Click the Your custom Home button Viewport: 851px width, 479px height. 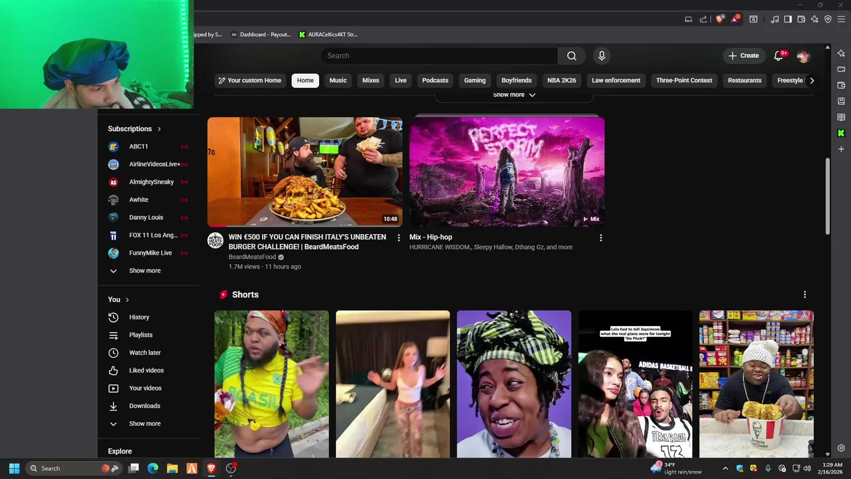coord(249,80)
